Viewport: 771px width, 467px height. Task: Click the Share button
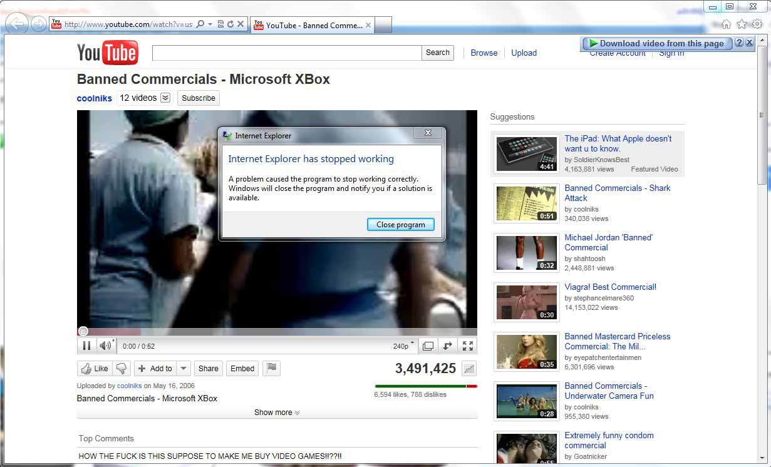[x=209, y=369]
